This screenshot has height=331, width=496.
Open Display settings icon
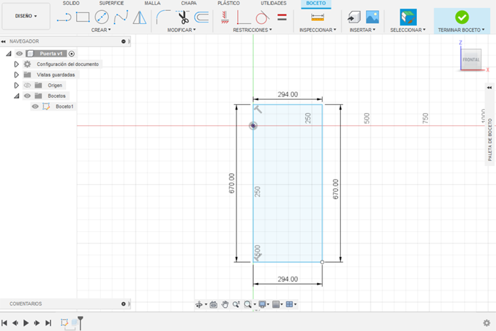tap(264, 304)
